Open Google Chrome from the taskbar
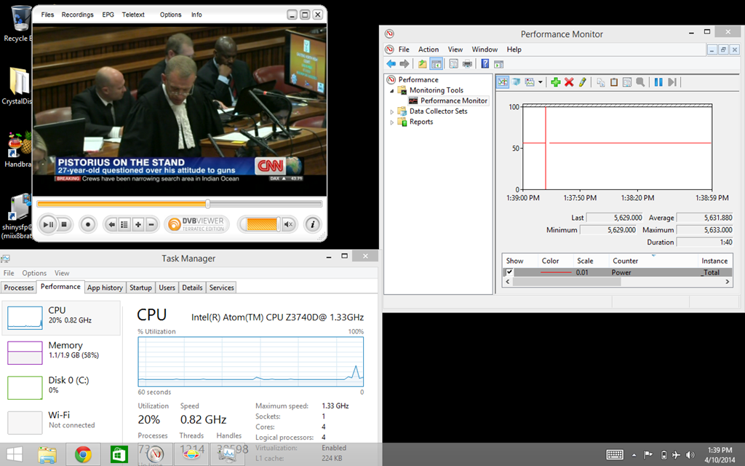Image resolution: width=745 pixels, height=466 pixels. pyautogui.click(x=83, y=454)
